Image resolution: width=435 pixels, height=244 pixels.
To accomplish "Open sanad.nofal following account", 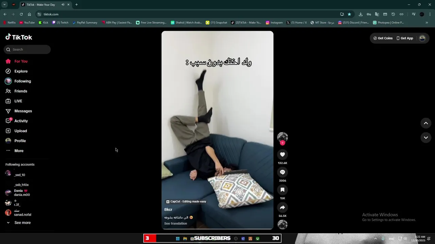I will click(x=18, y=212).
